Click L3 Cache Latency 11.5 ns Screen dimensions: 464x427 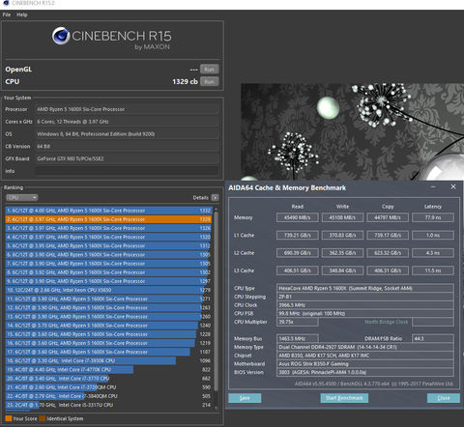433,270
